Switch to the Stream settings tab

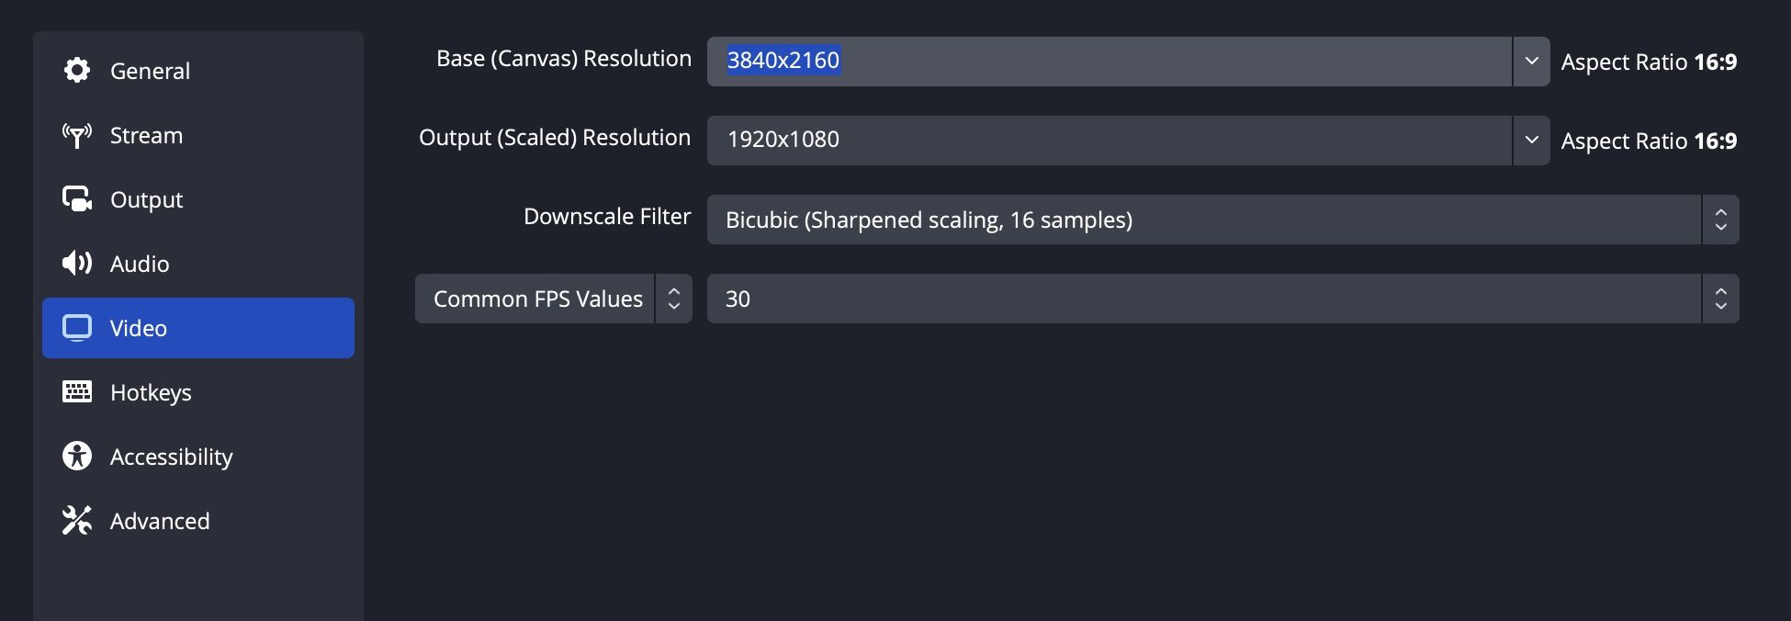tap(146, 135)
